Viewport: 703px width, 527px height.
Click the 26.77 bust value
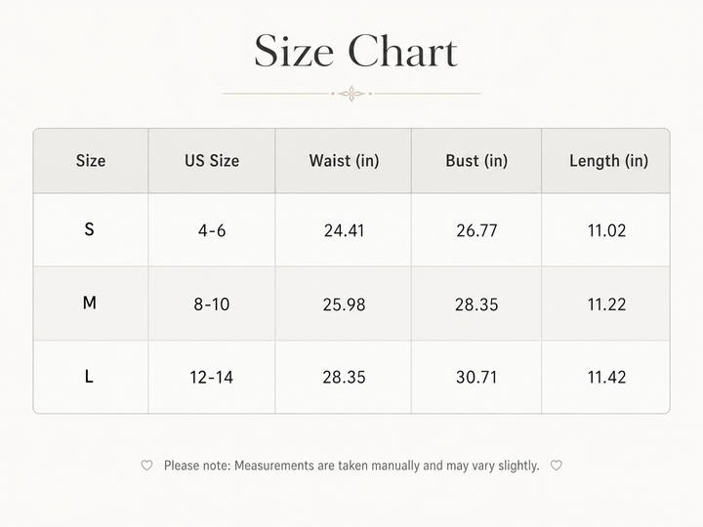click(476, 230)
